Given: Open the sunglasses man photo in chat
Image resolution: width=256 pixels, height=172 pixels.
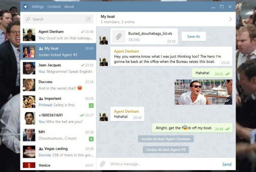Looking at the screenshot, I should pyautogui.click(x=203, y=92).
